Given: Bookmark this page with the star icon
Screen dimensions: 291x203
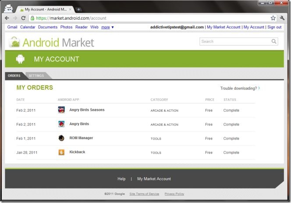Looking at the screenshot, I should click(x=273, y=18).
